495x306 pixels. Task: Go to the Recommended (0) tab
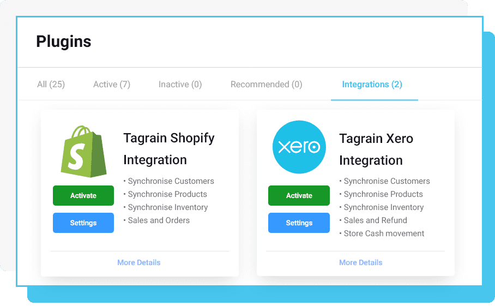point(266,85)
